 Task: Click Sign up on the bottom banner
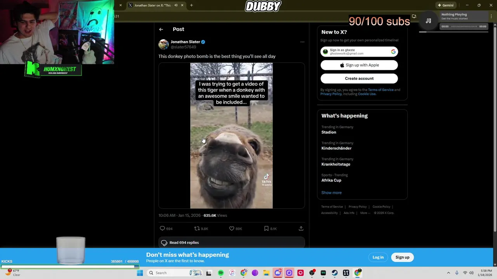402,257
